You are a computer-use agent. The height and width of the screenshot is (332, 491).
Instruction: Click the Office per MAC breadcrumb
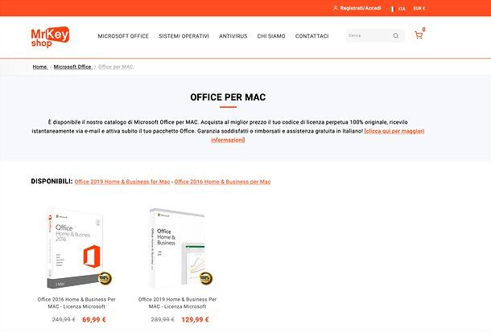pos(116,67)
